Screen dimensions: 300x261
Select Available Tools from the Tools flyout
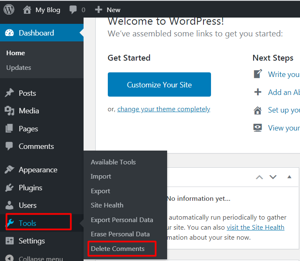coord(113,162)
